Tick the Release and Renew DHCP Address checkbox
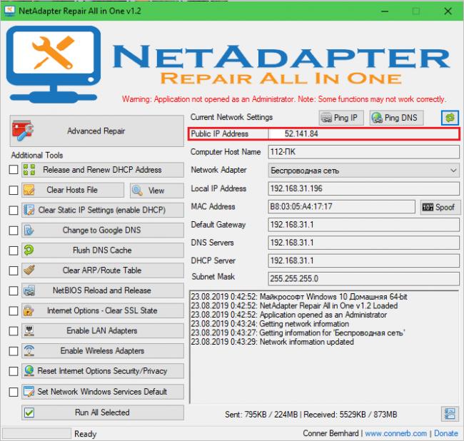 tap(14, 170)
